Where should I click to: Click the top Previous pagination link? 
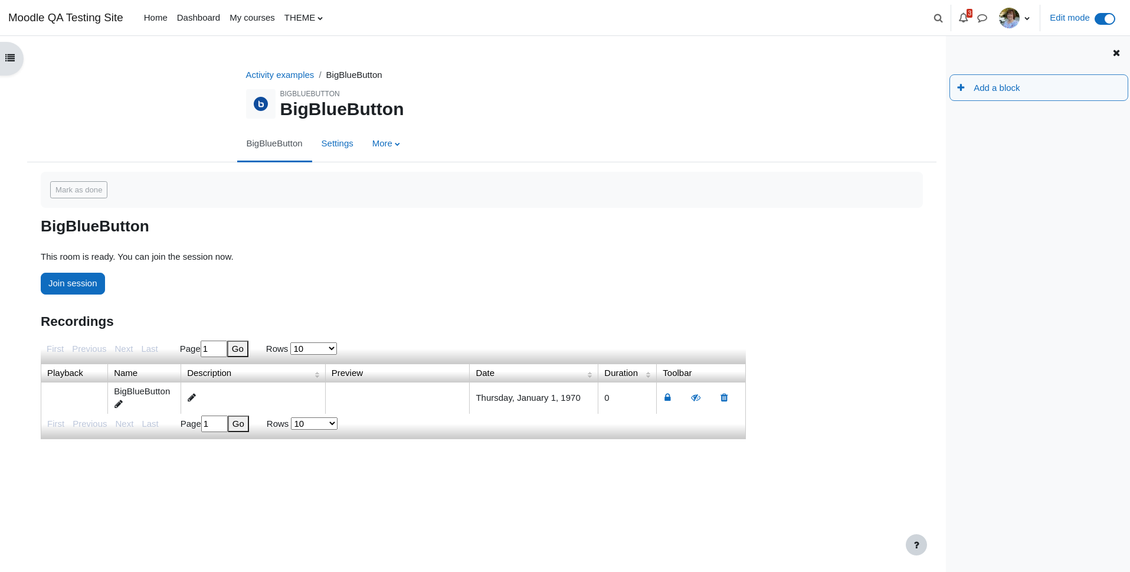tap(89, 349)
